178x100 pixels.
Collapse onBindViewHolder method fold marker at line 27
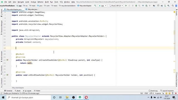pyautogui.click(x=11, y=75)
